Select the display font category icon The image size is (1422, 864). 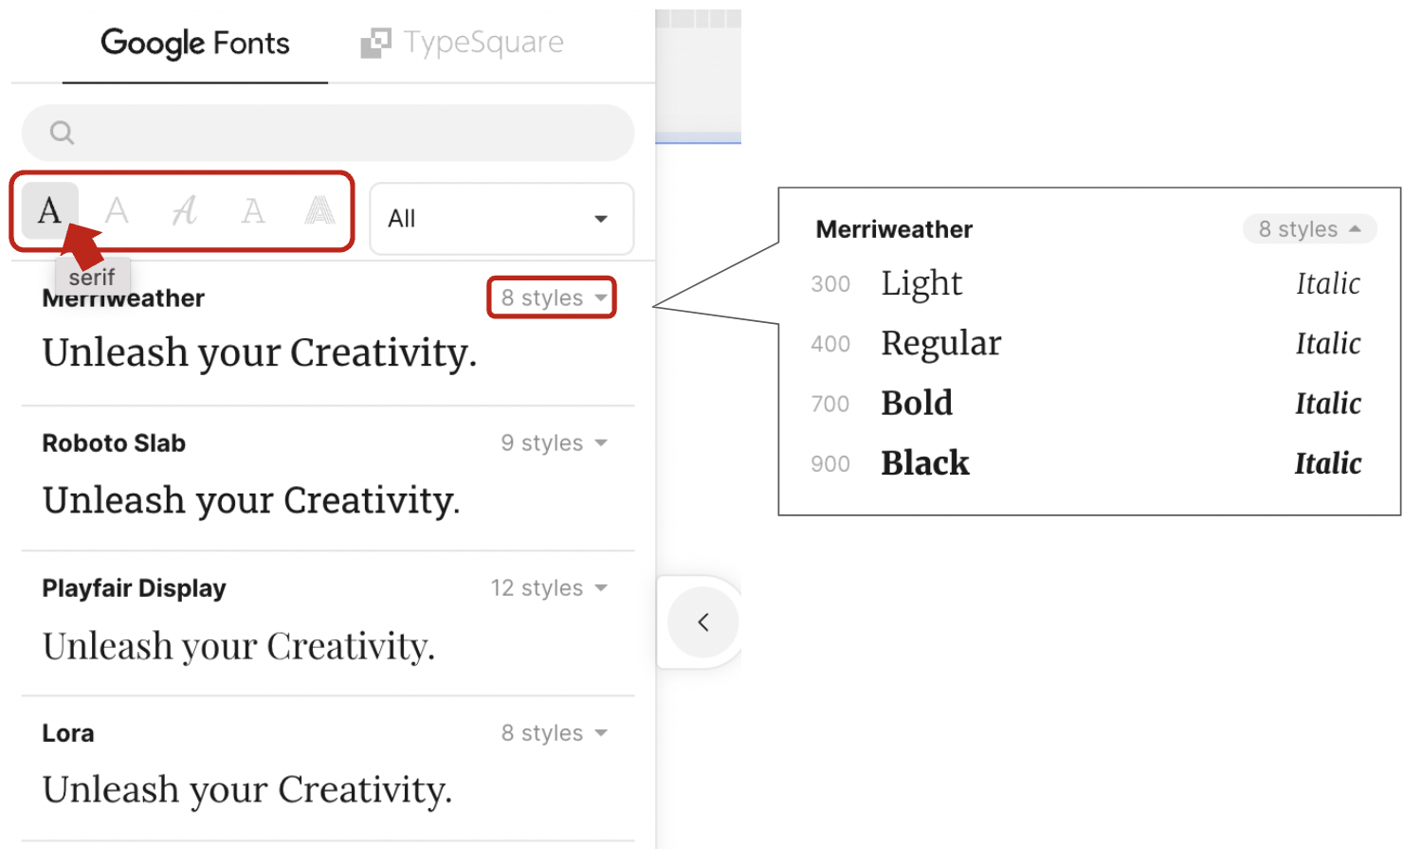tap(319, 210)
